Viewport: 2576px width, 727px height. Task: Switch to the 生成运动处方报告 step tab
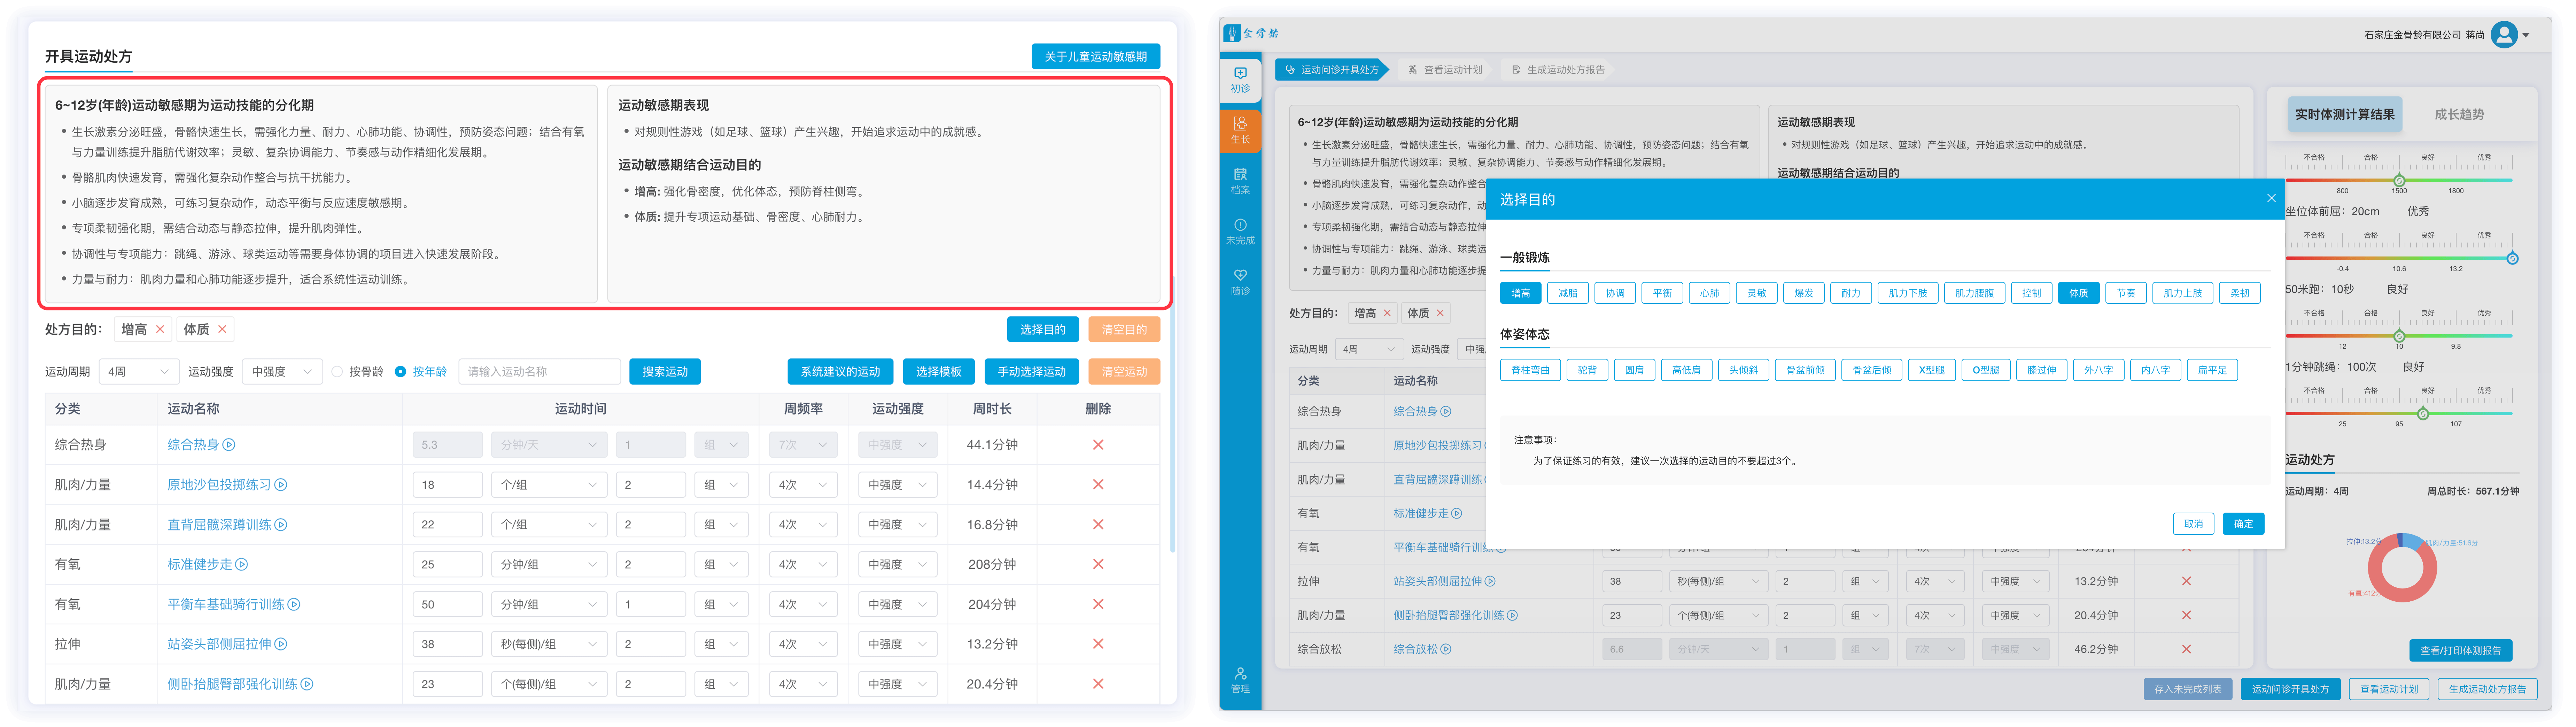click(x=1558, y=70)
